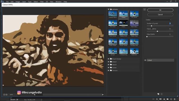Expand the Stylize filter folder

(x=109, y=68)
